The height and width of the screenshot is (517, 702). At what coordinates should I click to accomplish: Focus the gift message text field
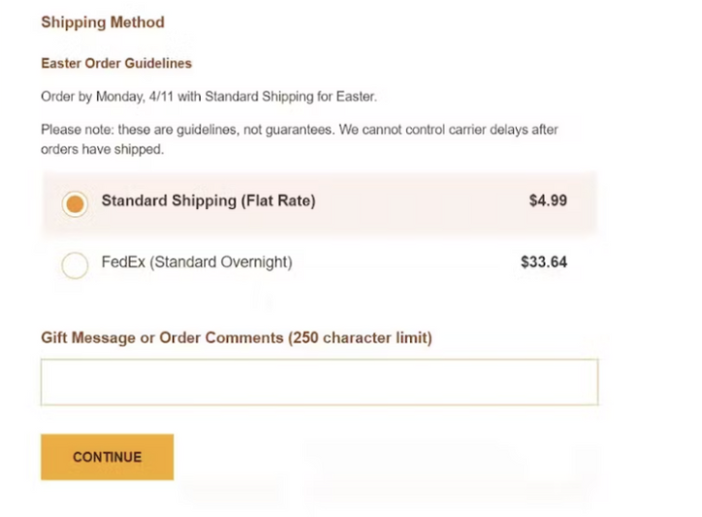[319, 381]
